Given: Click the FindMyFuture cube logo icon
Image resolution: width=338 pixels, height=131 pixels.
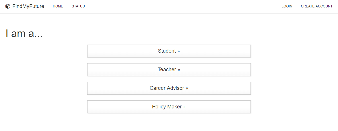Looking at the screenshot, I should (x=8, y=6).
